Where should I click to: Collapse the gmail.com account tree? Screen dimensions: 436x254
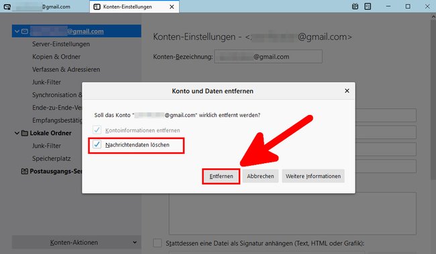[x=17, y=31]
